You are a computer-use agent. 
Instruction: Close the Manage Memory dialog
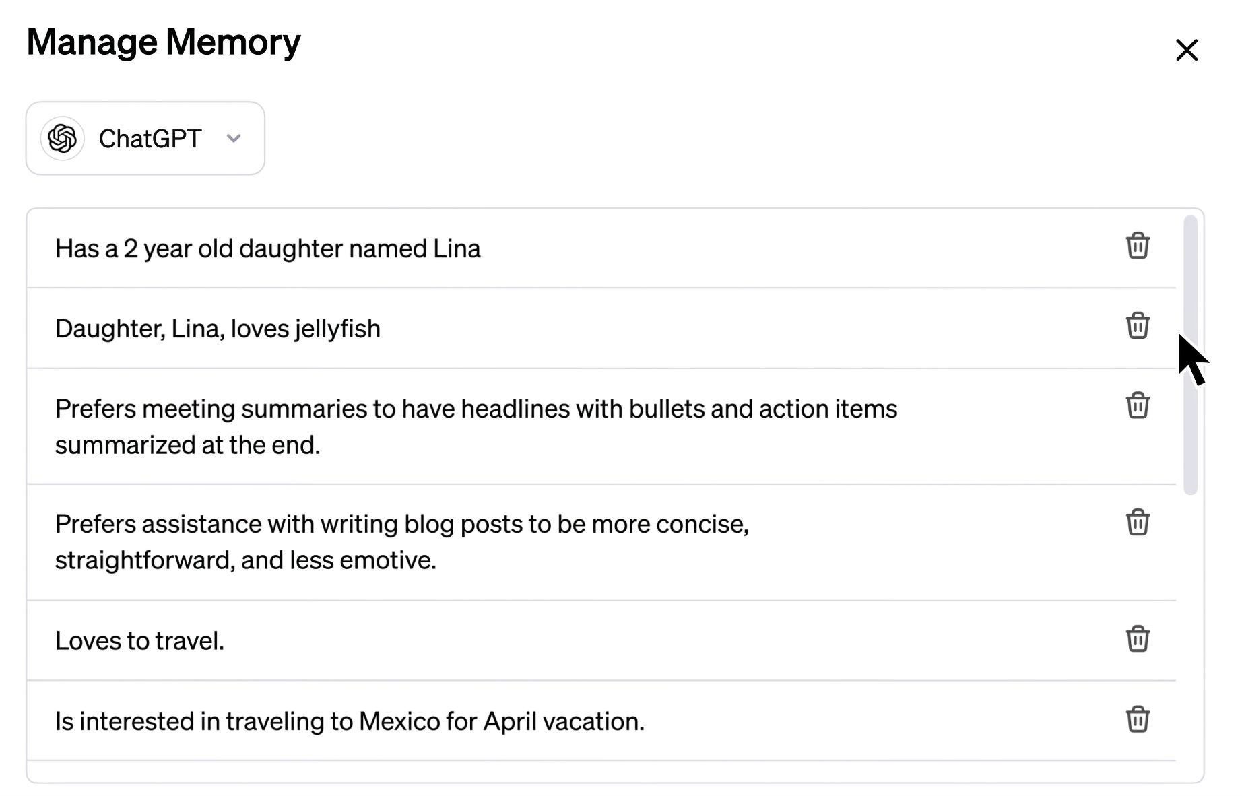point(1186,50)
